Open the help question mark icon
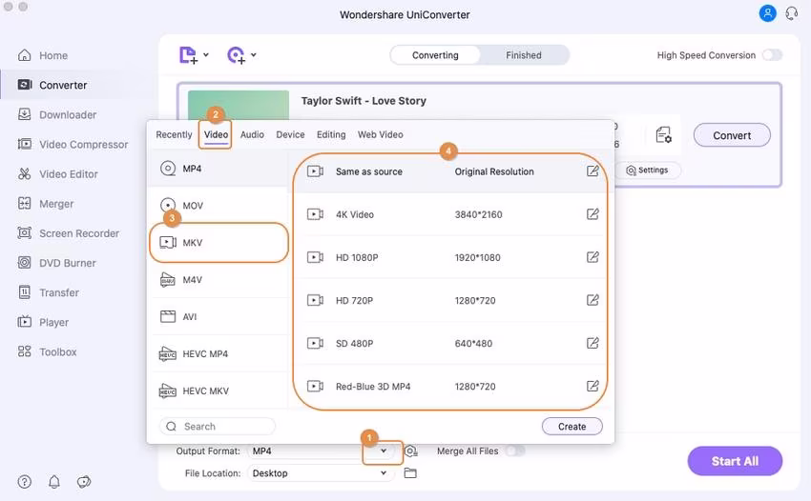 [x=24, y=481]
